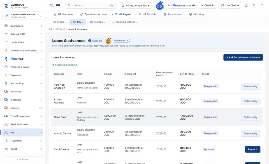Open Contracts & Subscriptions document icon
Viewport: 269px width, 164px height.
pos(6,50)
